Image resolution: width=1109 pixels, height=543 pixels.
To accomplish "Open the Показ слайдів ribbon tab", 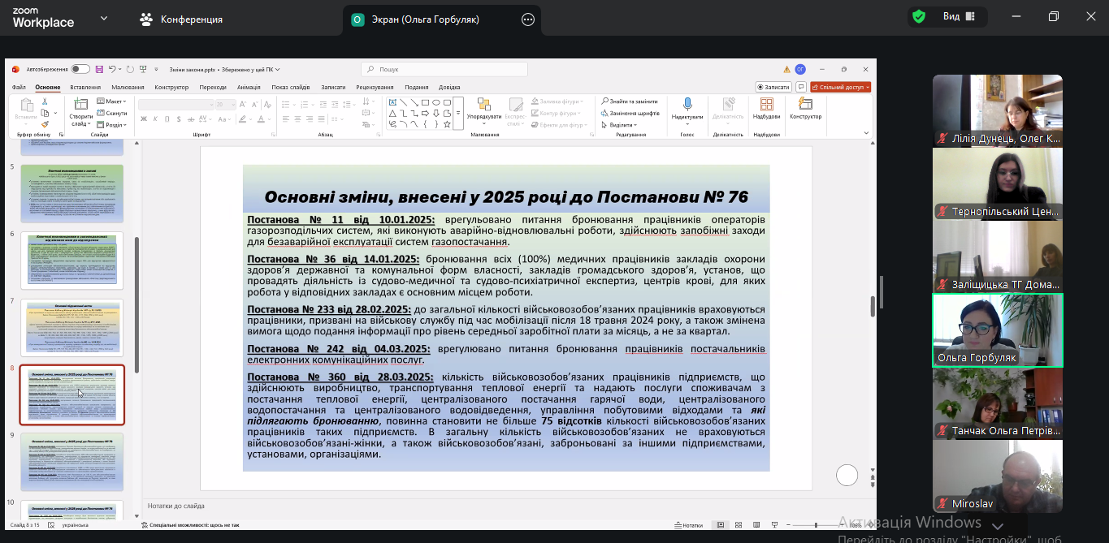I will [x=290, y=88].
